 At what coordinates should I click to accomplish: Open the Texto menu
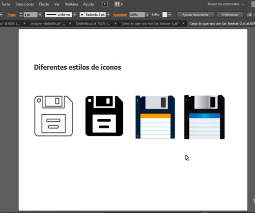[x=5, y=4]
